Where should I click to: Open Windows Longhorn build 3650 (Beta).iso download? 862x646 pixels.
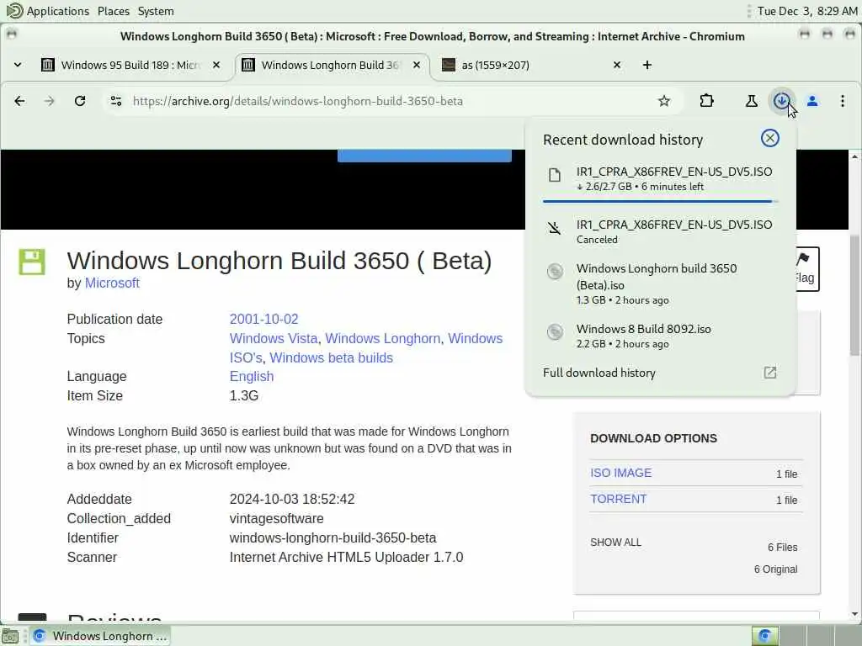pyautogui.click(x=660, y=283)
